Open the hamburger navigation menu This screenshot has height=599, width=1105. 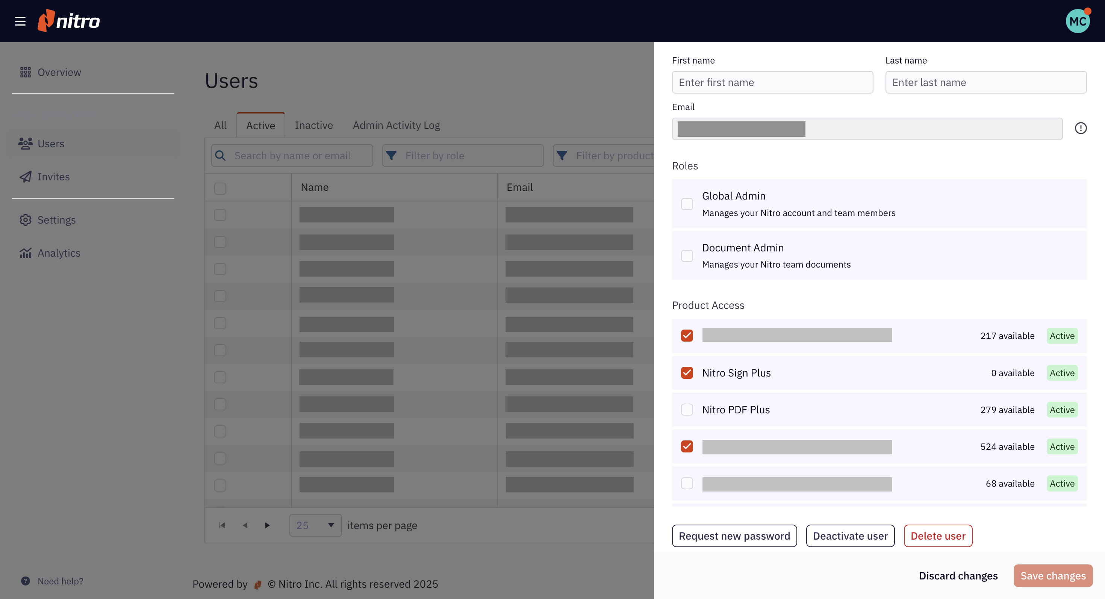20,21
